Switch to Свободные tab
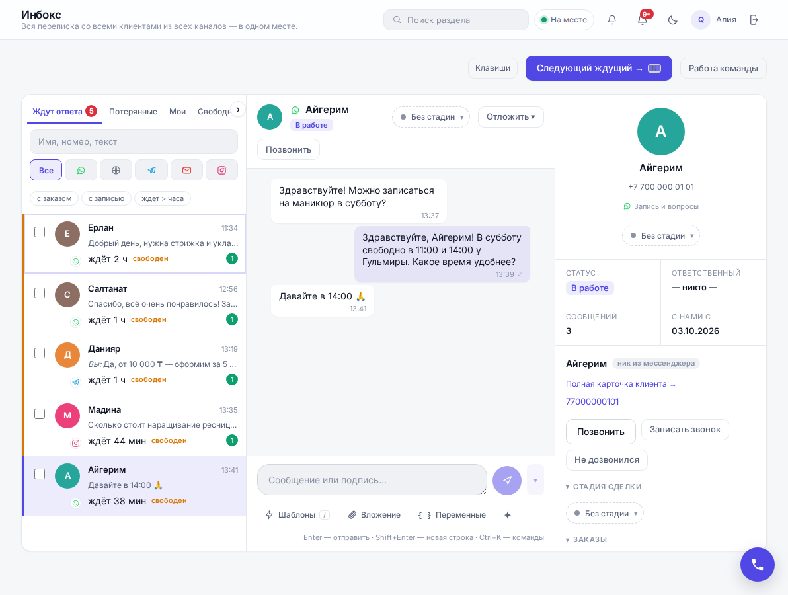Image resolution: width=788 pixels, height=595 pixels. coord(215,112)
